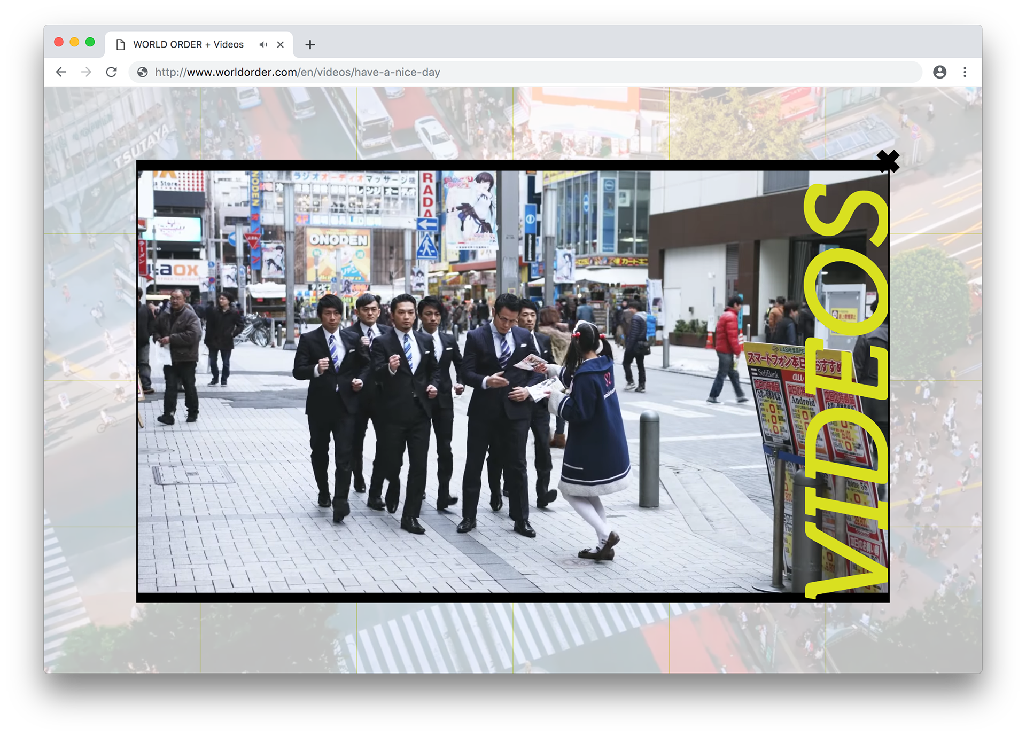
Task: Minimize the window with yellow button
Action: coord(74,42)
